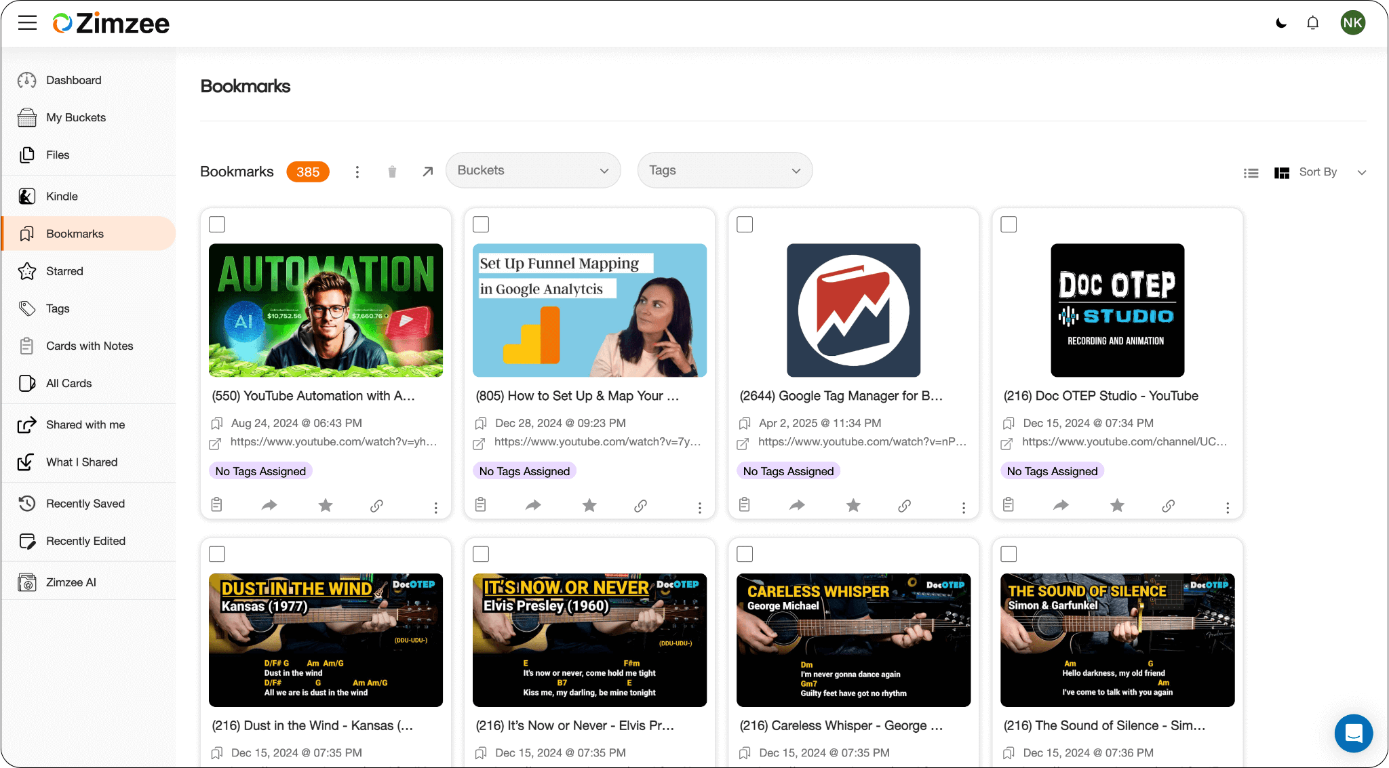This screenshot has height=768, width=1389.
Task: Select the Careless Whisper card checkbox
Action: [x=745, y=554]
